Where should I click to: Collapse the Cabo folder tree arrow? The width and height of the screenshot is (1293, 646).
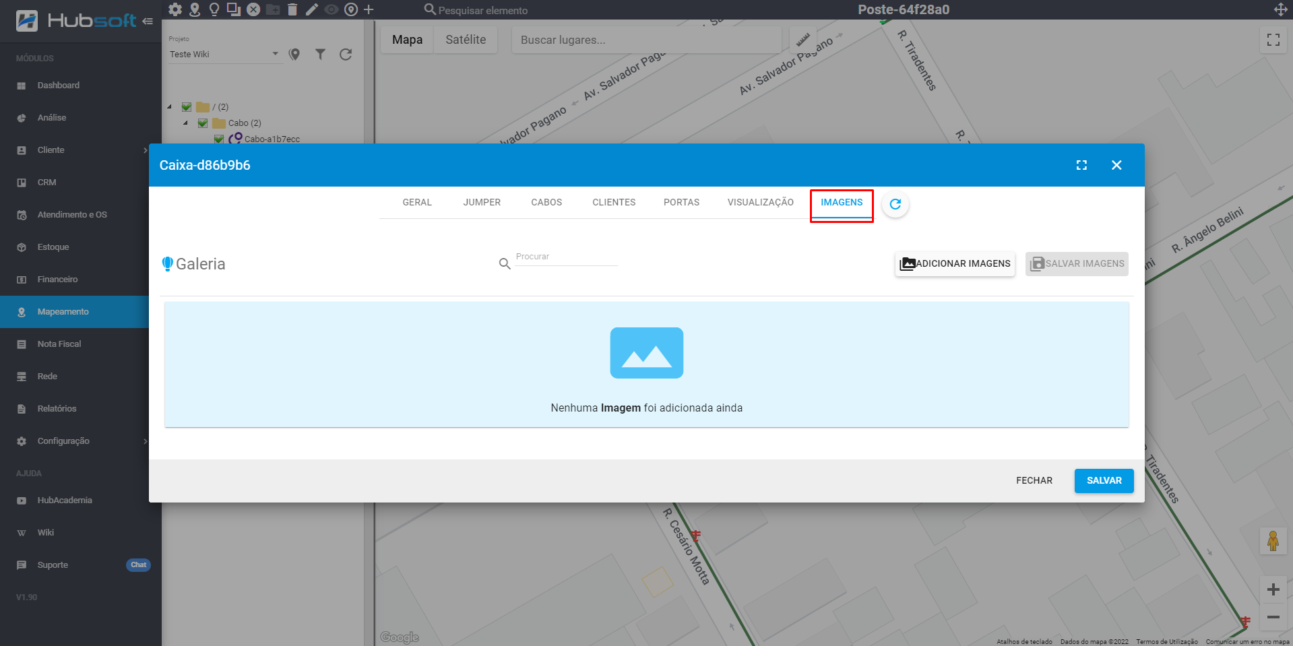point(185,123)
